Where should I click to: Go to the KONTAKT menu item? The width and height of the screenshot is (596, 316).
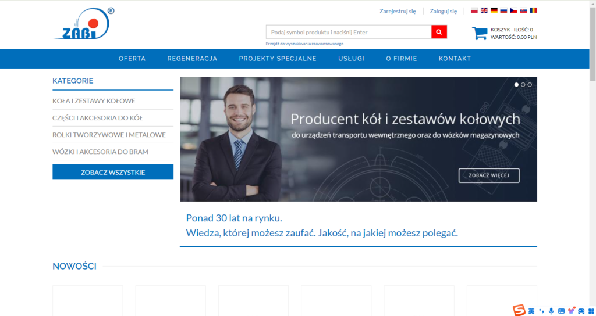coord(455,59)
